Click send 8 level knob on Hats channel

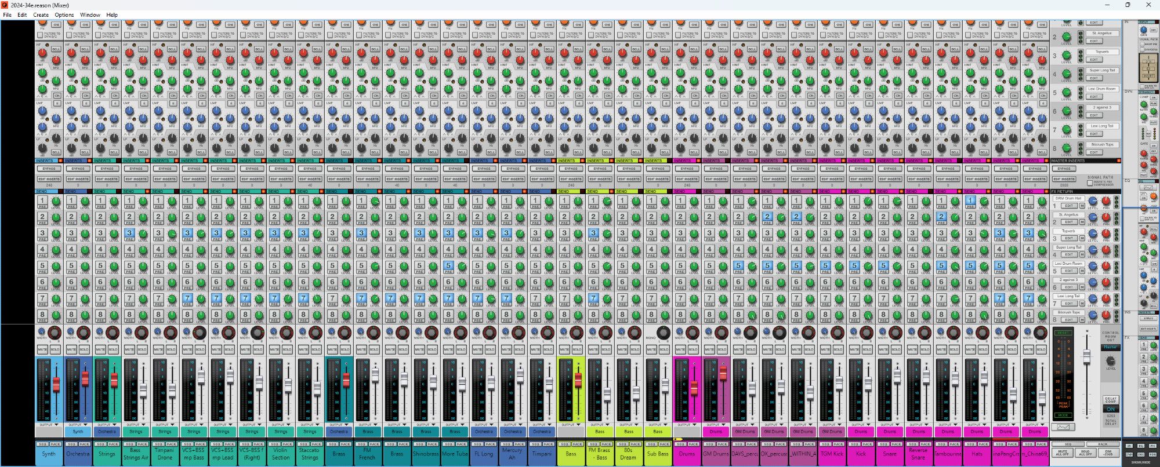coord(984,315)
